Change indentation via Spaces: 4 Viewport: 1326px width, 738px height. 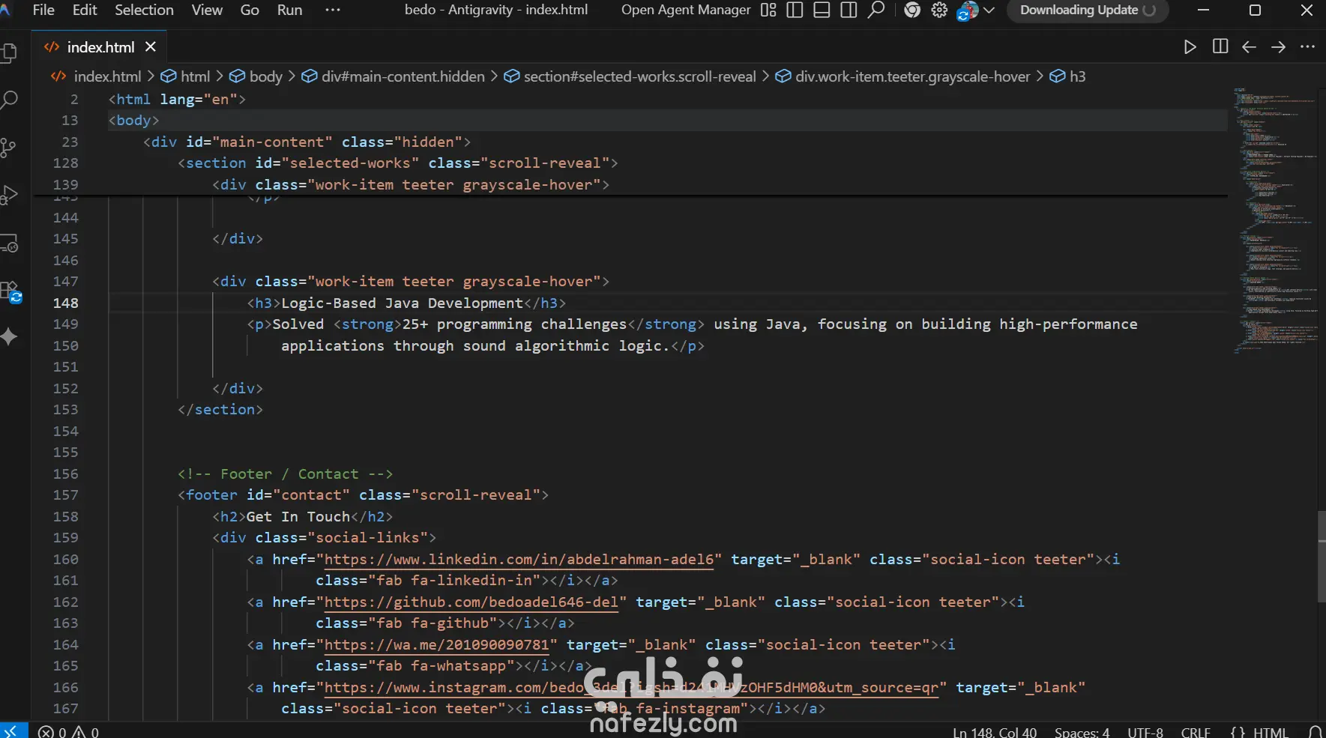(1082, 732)
